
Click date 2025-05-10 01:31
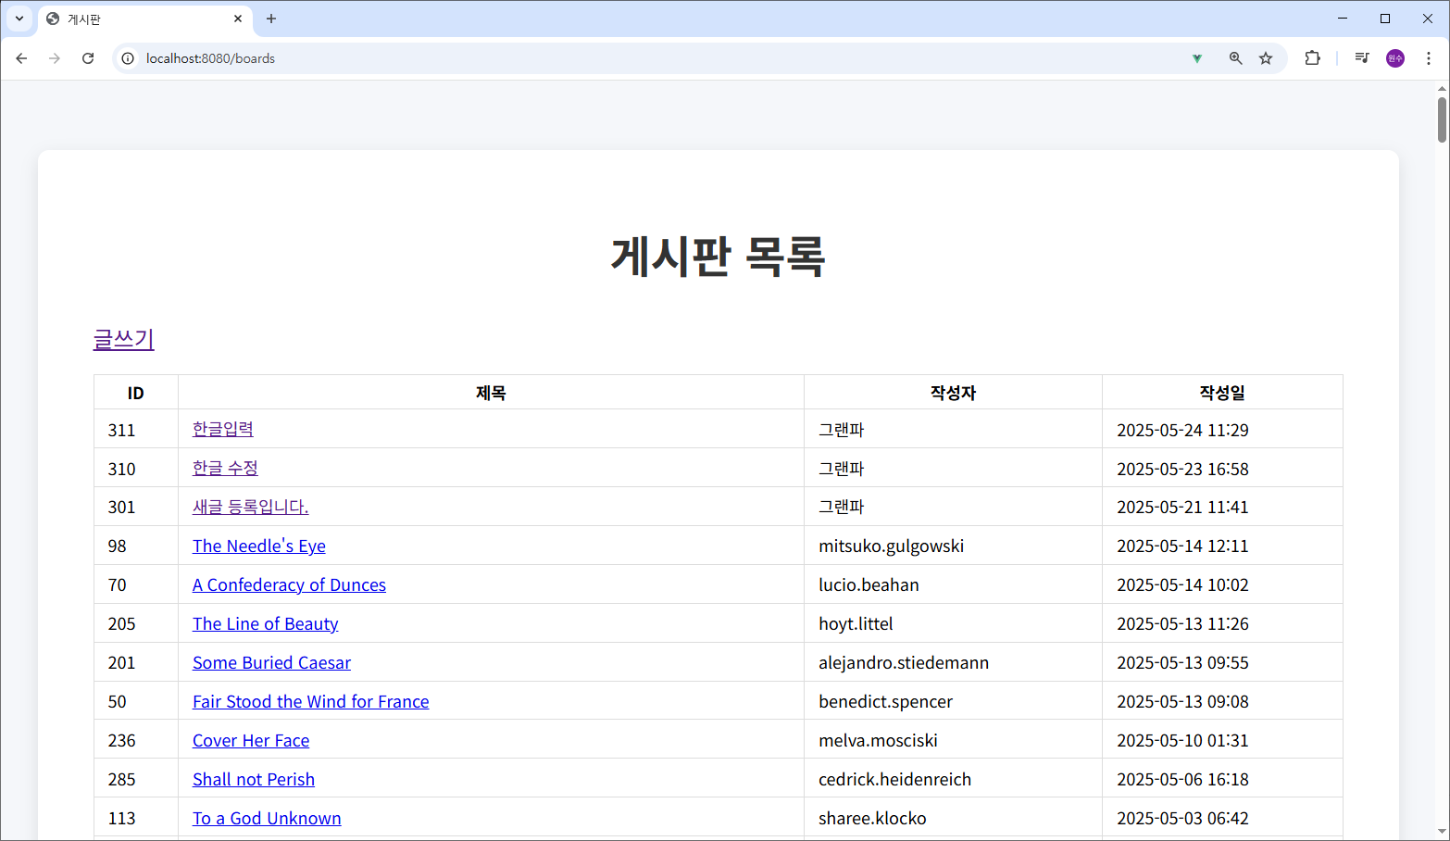(1182, 740)
